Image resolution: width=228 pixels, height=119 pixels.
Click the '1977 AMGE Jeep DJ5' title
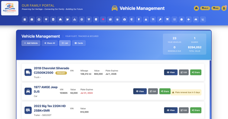[46, 89]
